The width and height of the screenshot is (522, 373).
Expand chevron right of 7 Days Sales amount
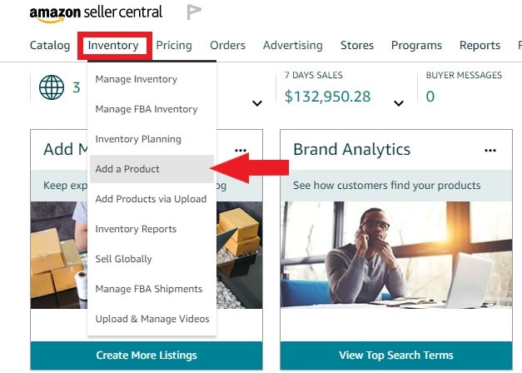[399, 103]
